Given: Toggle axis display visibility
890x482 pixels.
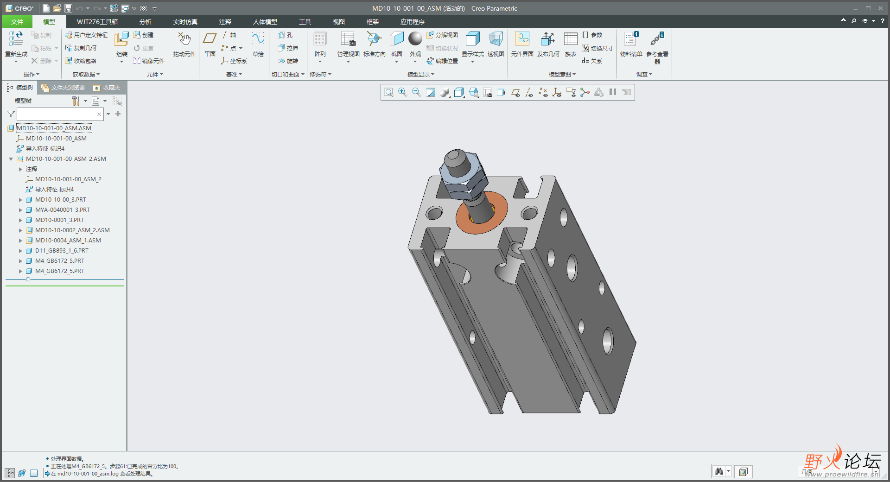Looking at the screenshot, I should [x=529, y=92].
